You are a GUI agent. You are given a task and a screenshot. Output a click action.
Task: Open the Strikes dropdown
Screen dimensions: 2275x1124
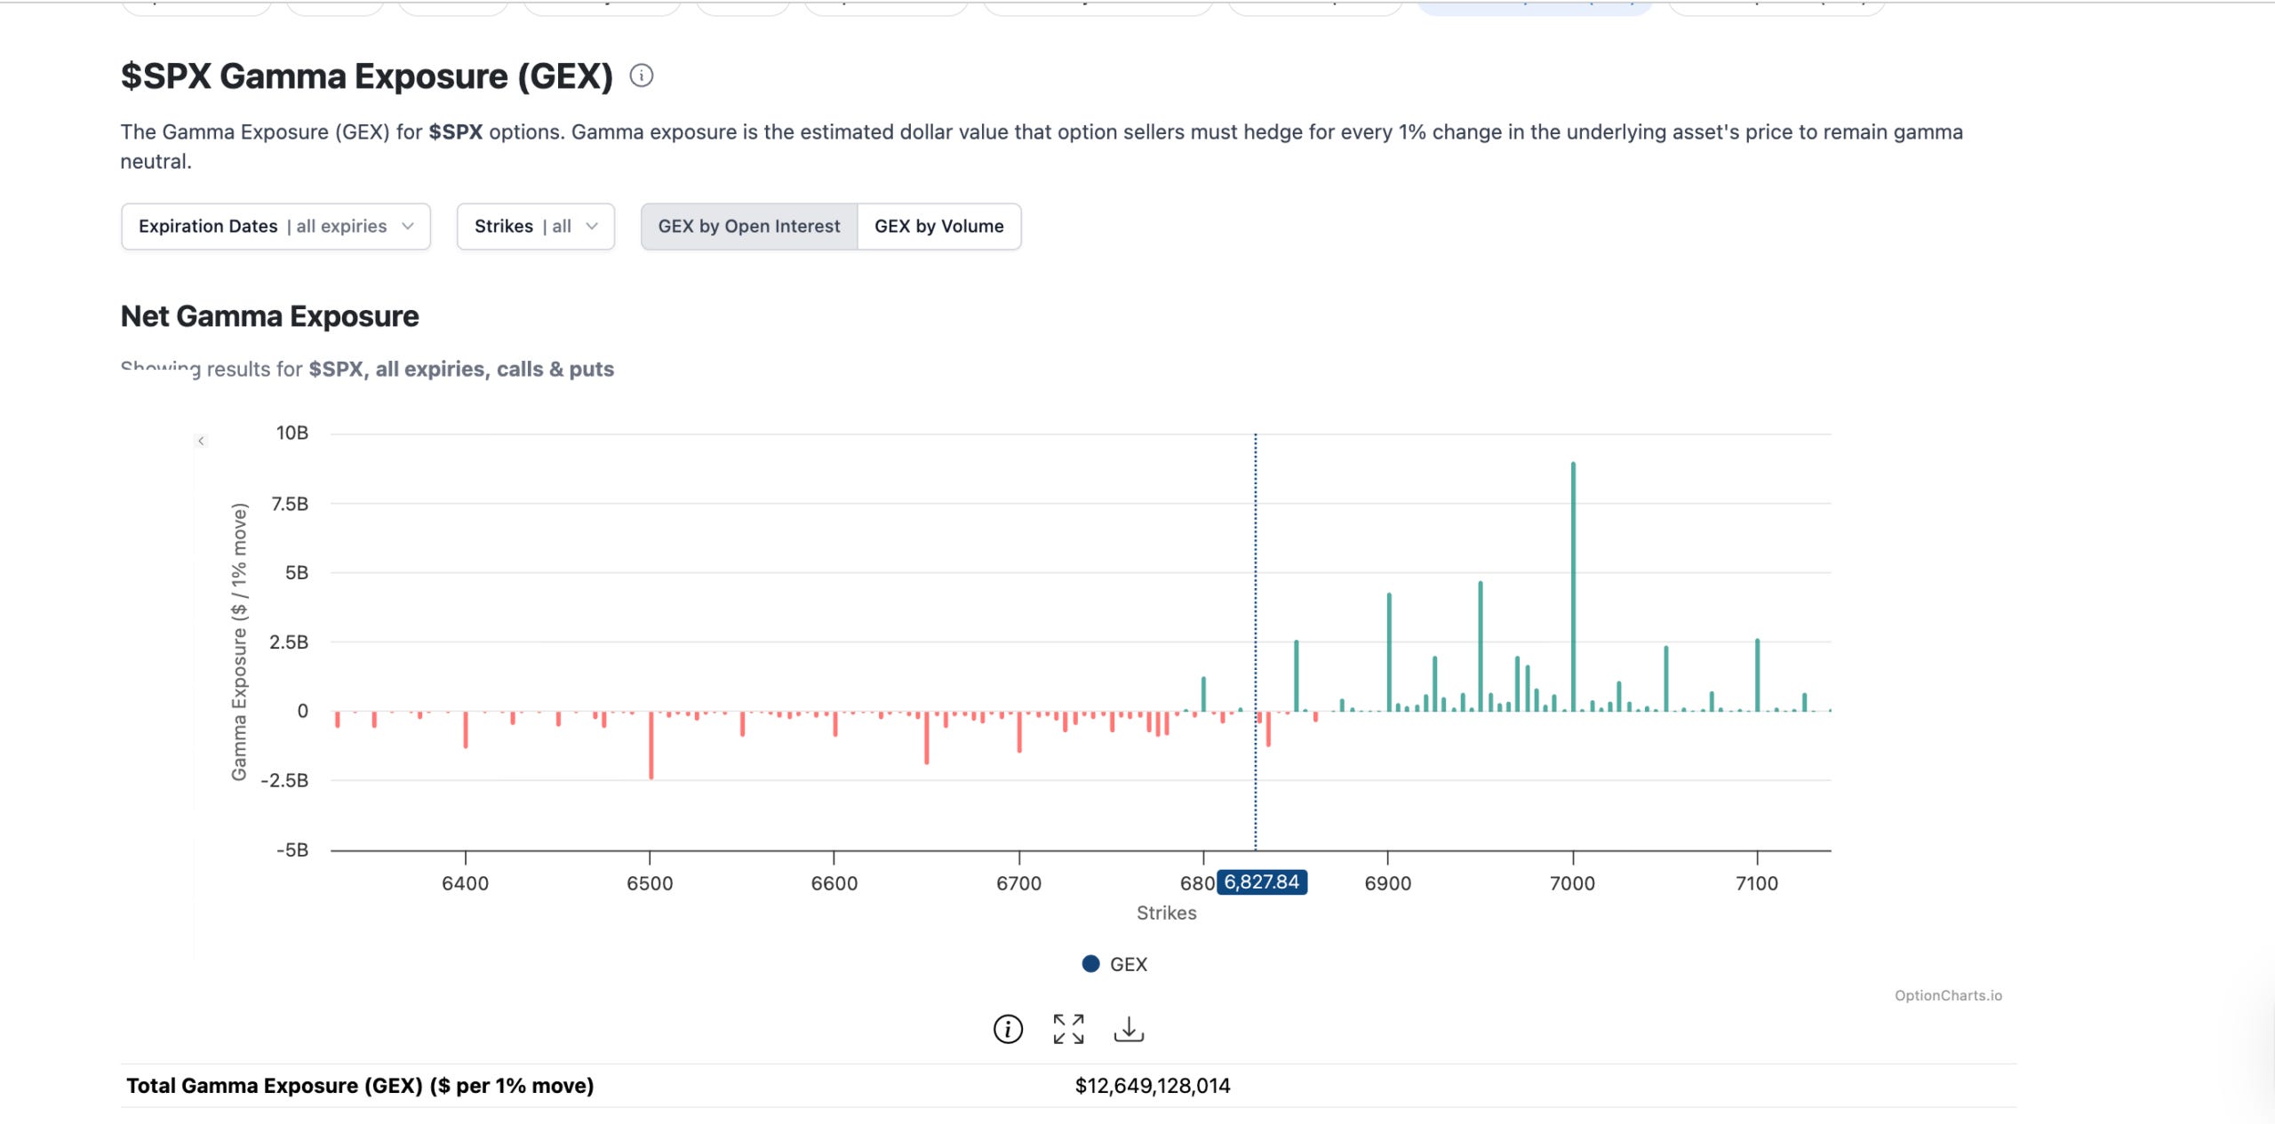tap(535, 227)
